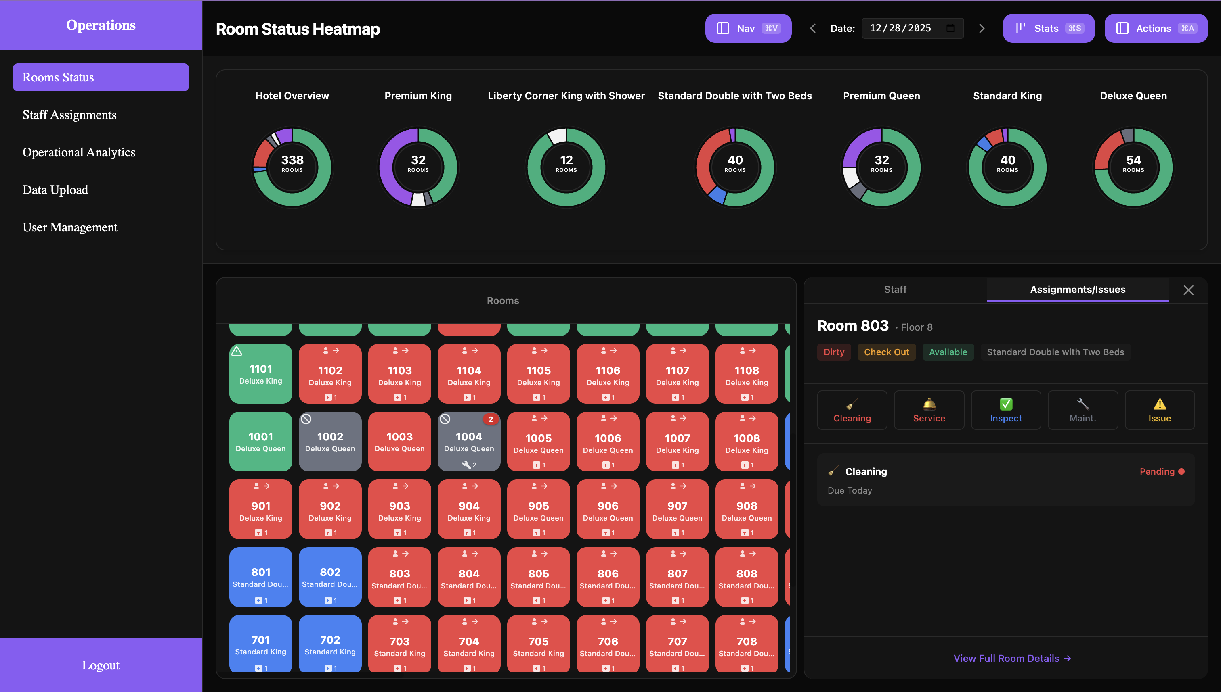Viewport: 1221px width, 692px height.
Task: Click the View Full Room Details link
Action: [1011, 658]
